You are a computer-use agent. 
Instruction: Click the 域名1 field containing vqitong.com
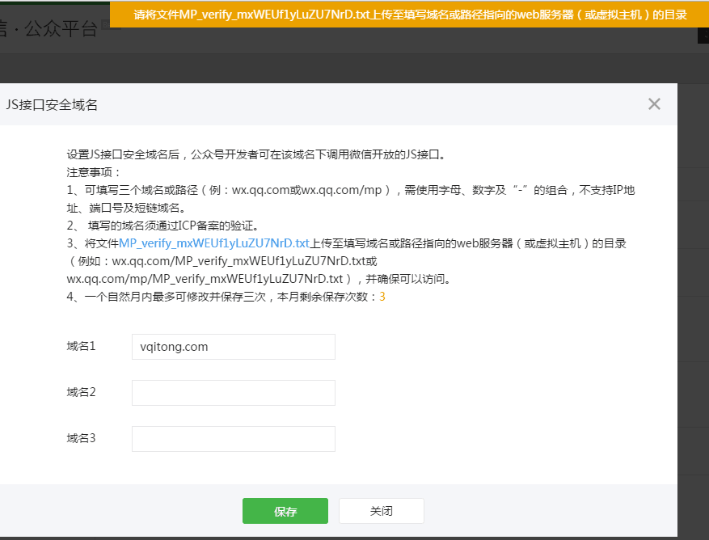coord(233,347)
